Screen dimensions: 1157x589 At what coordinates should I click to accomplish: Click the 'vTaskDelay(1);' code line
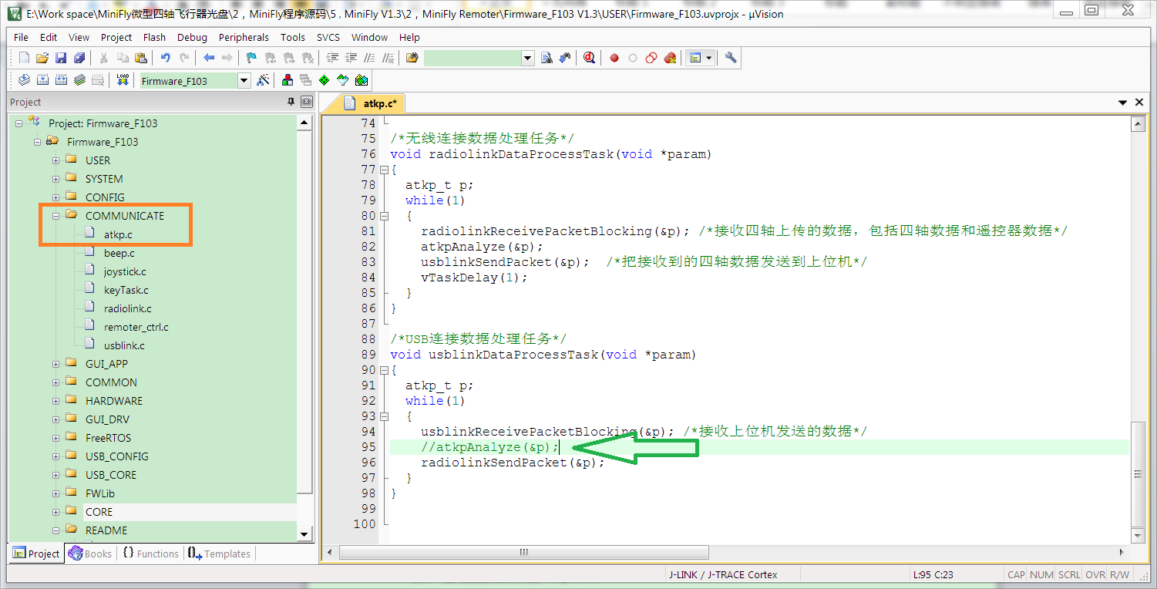click(474, 278)
